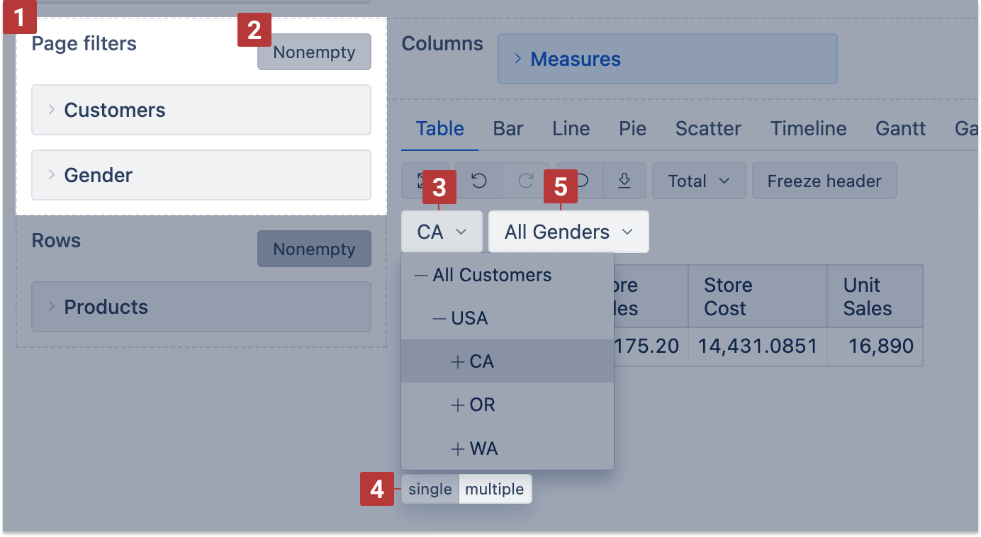
Task: Collapse the USA node with minus icon
Action: [x=439, y=319]
